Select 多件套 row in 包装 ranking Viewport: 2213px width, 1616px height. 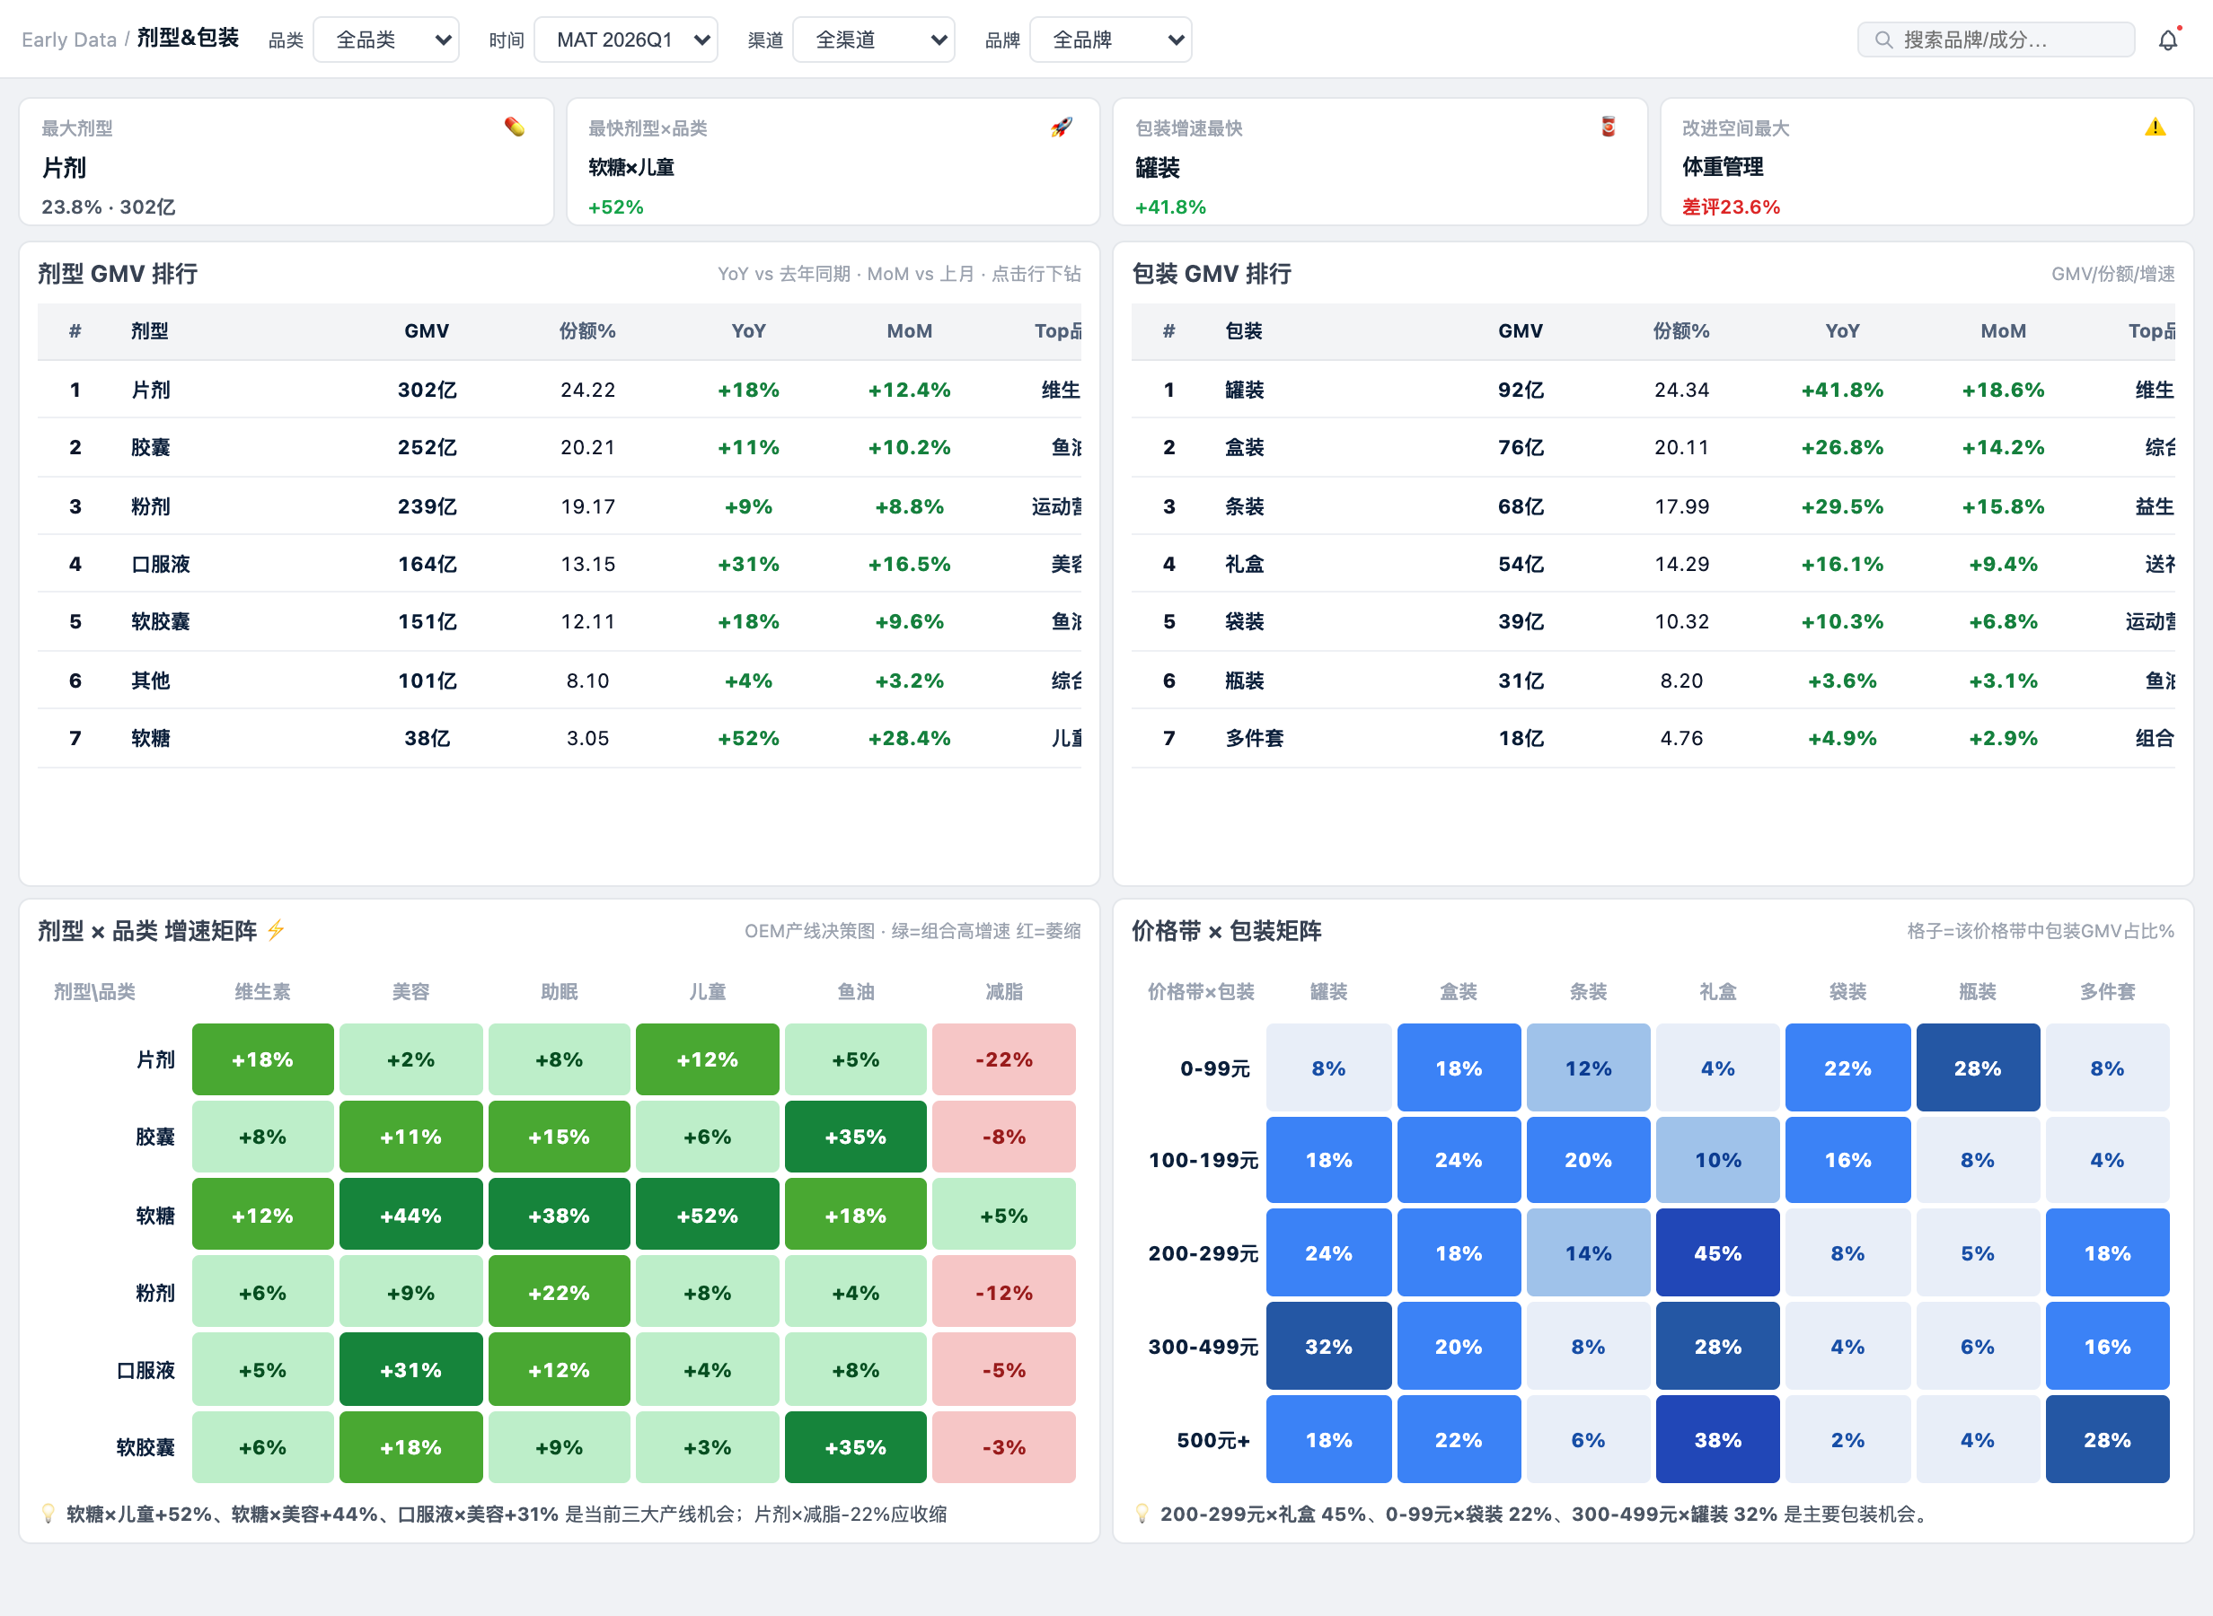1653,738
